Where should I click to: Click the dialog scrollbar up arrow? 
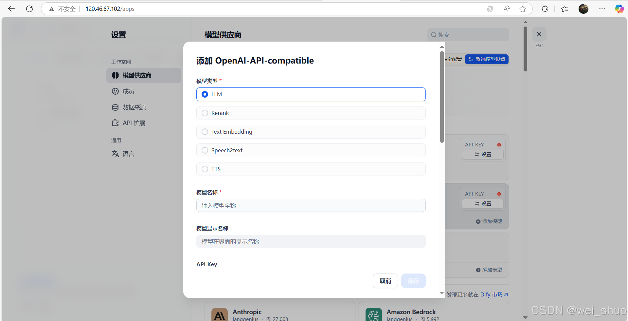point(442,47)
